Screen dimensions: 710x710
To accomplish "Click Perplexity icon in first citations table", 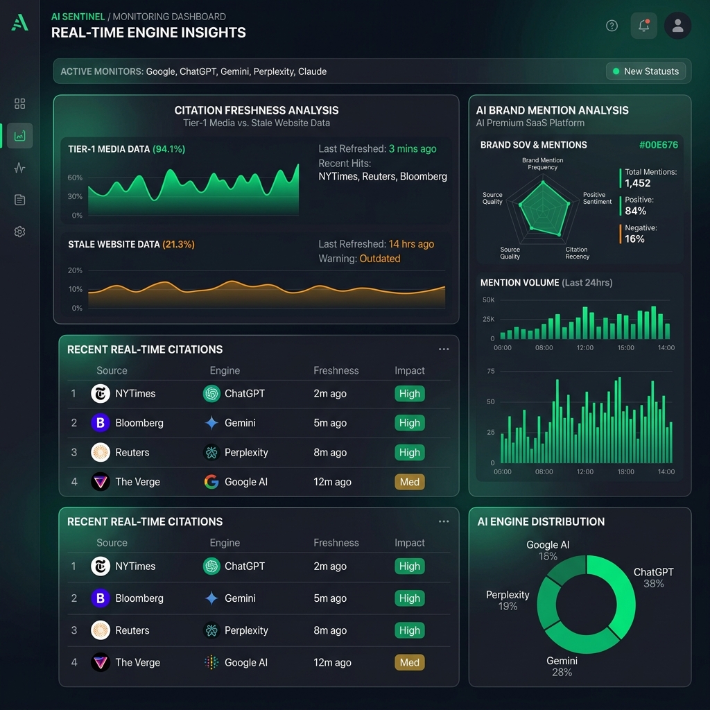I will point(211,452).
